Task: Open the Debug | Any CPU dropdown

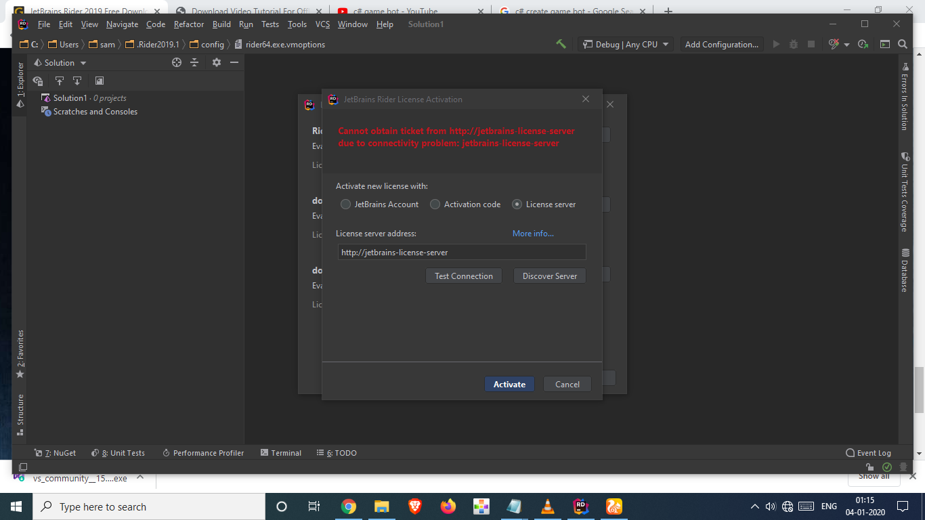Action: click(x=626, y=44)
